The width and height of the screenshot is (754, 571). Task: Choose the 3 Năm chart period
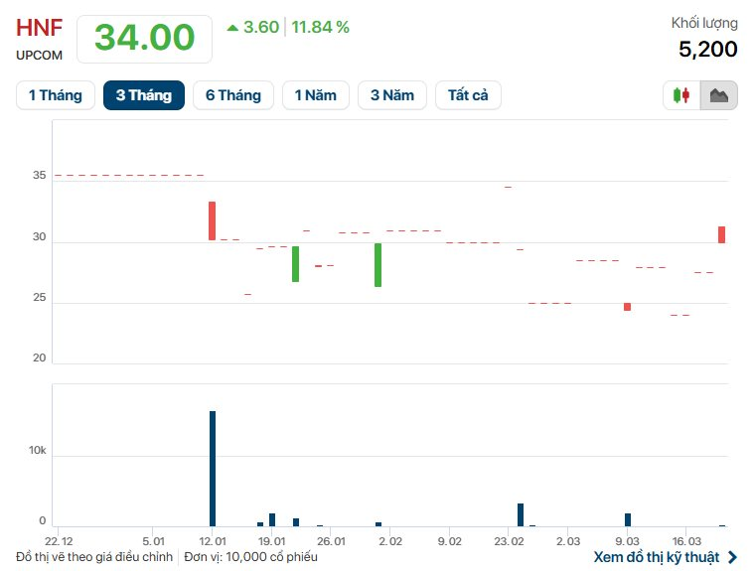tap(392, 95)
